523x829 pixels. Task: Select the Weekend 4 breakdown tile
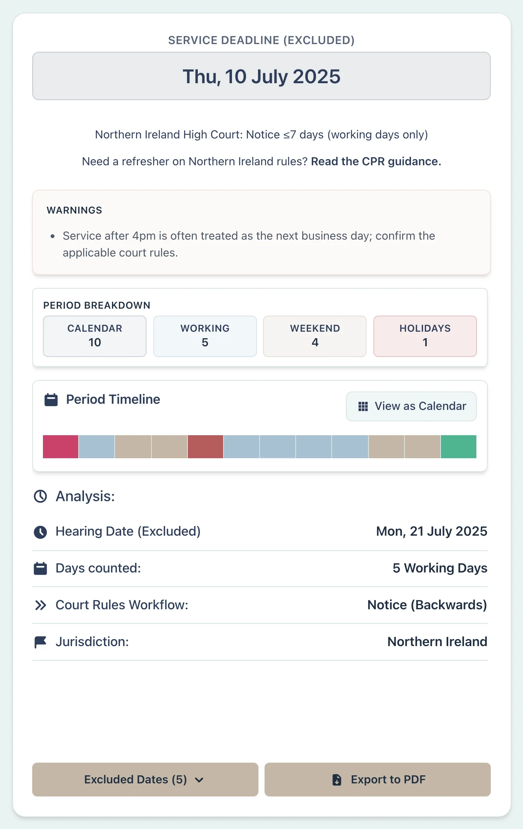[x=314, y=336]
